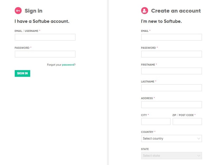
Task: Open the forgot password link
Action: point(68,65)
